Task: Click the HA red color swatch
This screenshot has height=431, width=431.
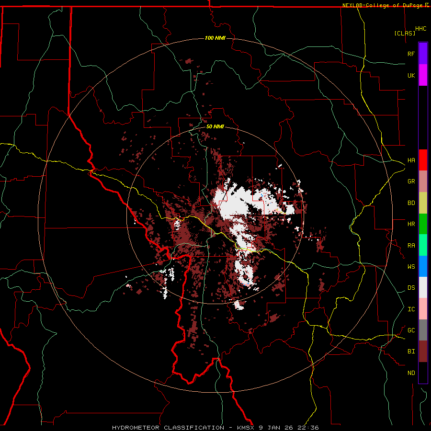Action: coord(423,160)
